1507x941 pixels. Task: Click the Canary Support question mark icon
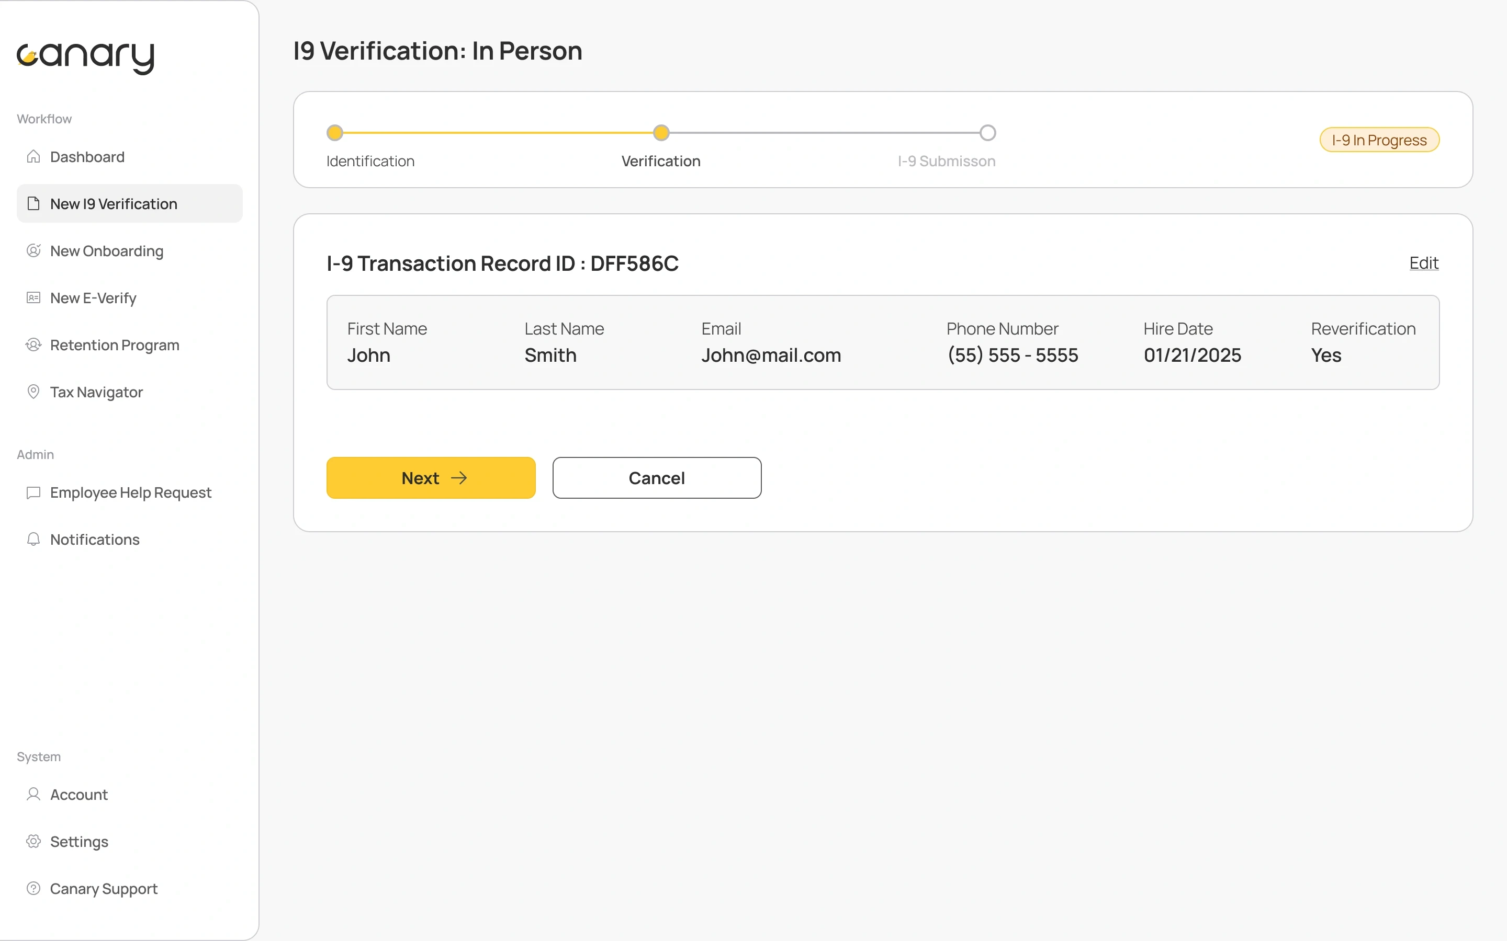[x=33, y=888]
